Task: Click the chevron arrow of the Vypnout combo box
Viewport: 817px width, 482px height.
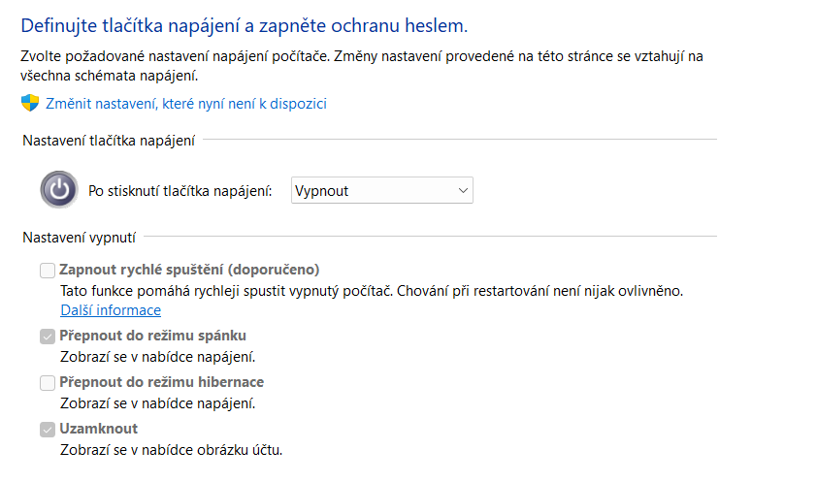Action: pos(462,190)
